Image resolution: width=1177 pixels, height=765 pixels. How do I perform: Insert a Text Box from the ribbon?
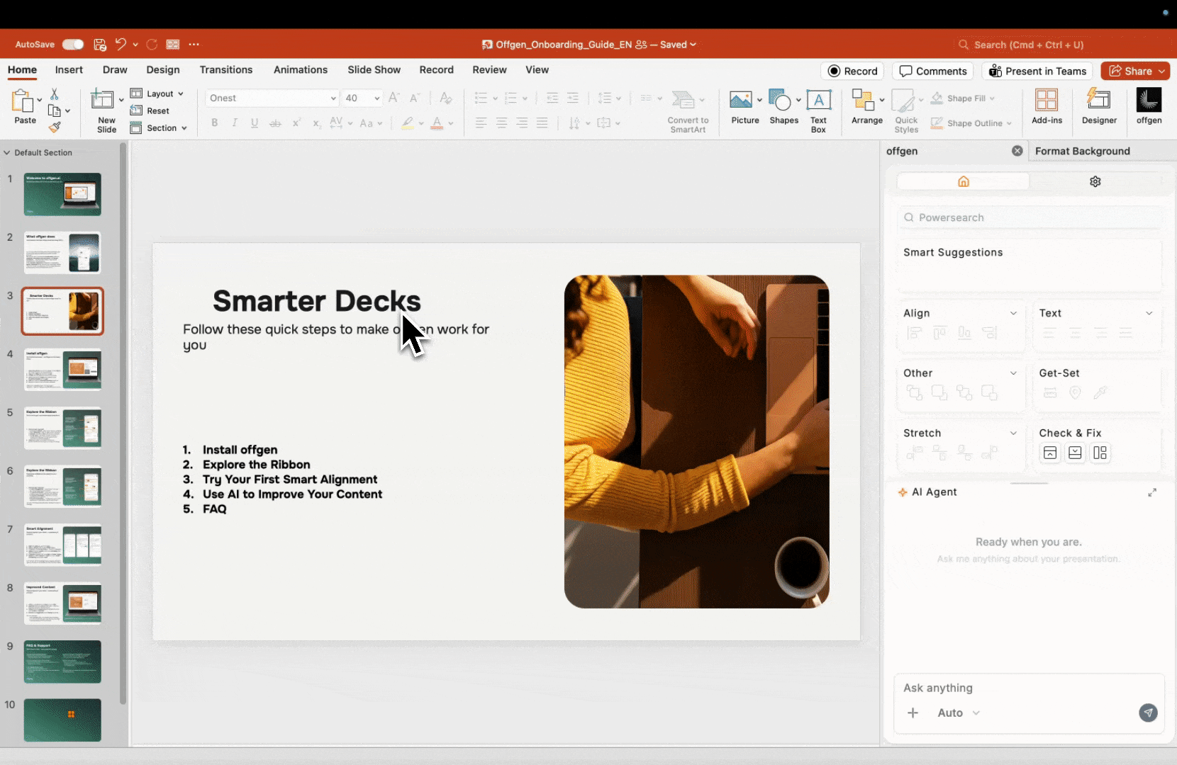(x=818, y=106)
